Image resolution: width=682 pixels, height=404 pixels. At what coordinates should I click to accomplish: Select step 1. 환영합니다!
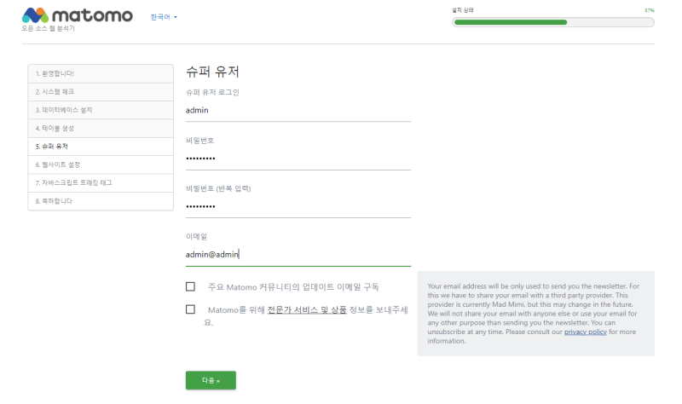[101, 73]
